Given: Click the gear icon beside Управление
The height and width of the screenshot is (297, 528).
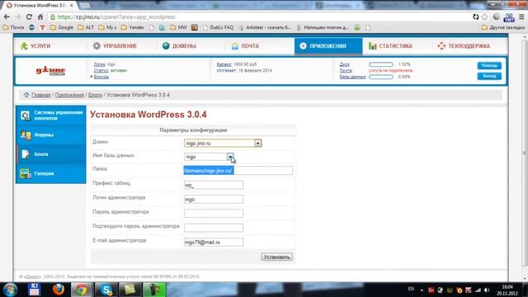Looking at the screenshot, I should pos(97,46).
